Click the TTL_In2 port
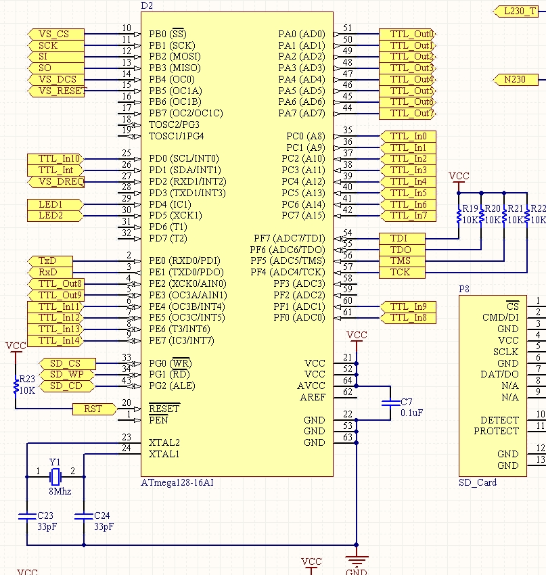Image resolution: width=546 pixels, height=575 pixels. pos(408,159)
